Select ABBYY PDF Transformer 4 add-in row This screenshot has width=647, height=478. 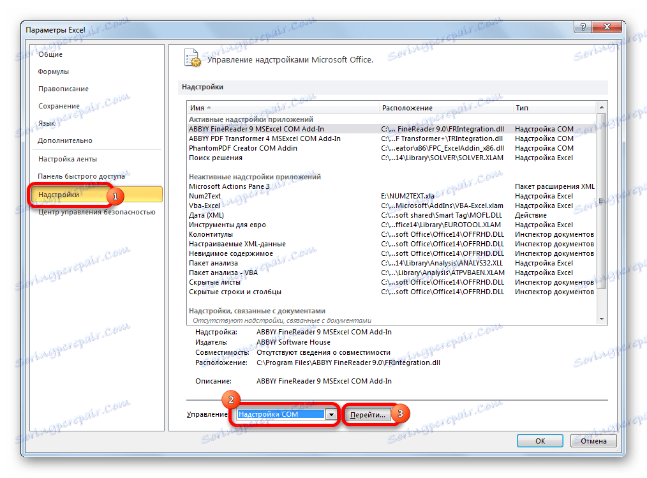click(392, 138)
